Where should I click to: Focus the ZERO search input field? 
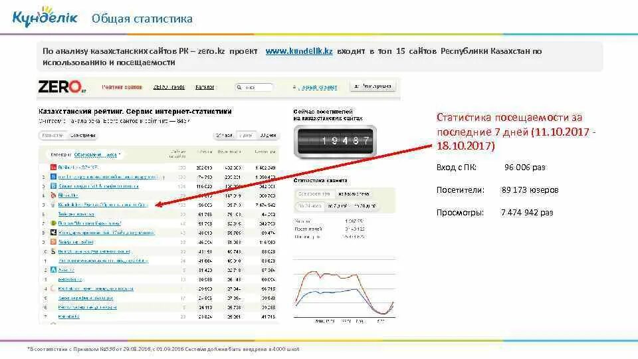(x=254, y=87)
